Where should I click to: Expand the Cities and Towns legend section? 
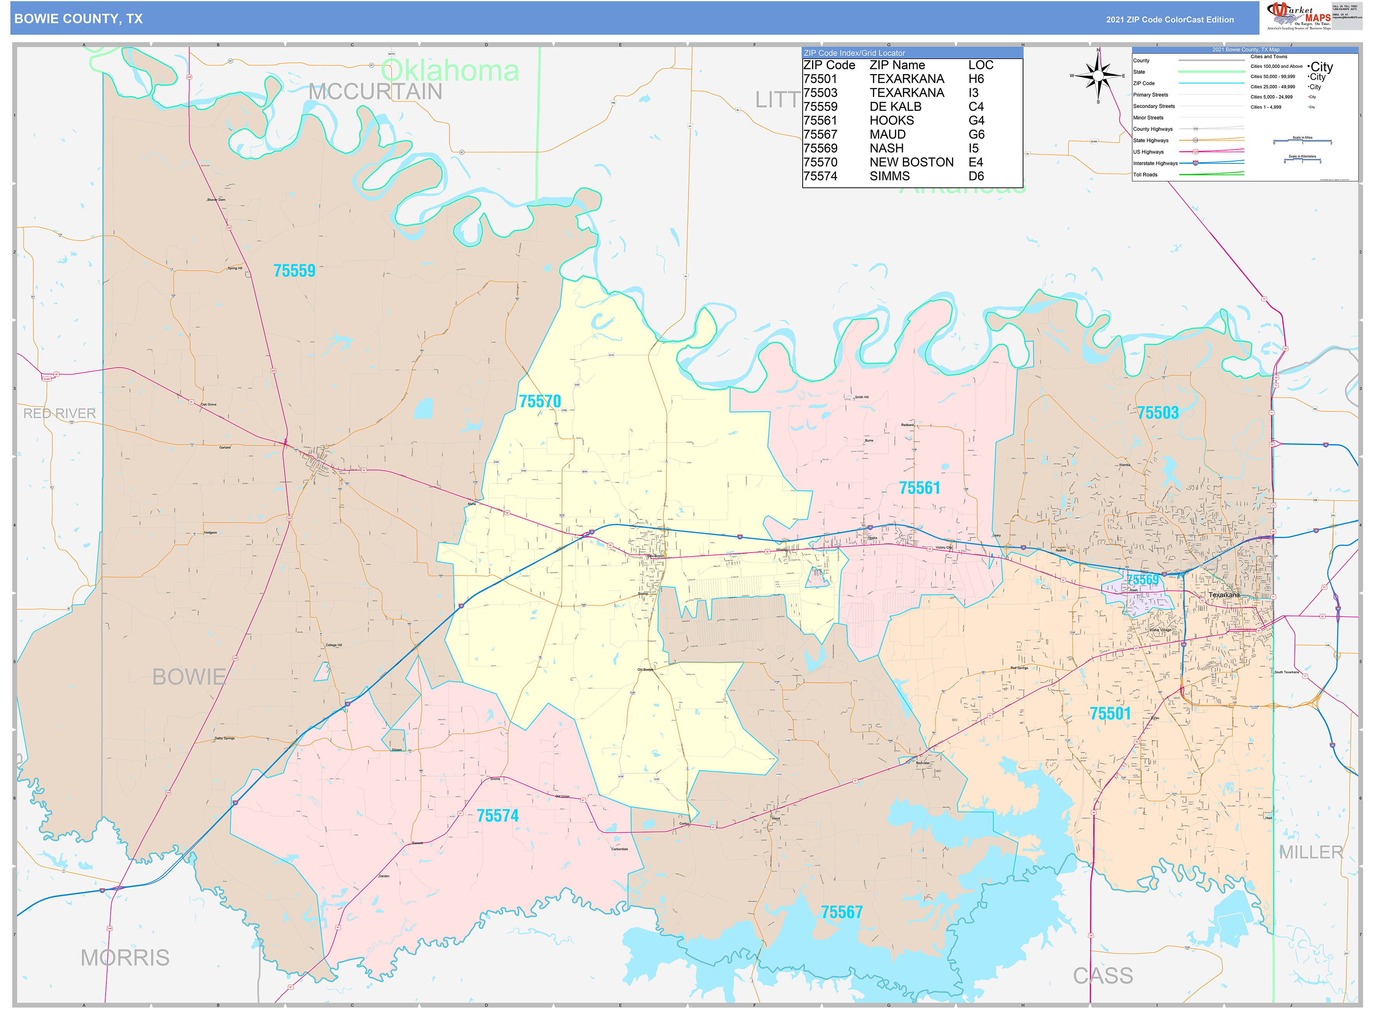tap(1269, 57)
